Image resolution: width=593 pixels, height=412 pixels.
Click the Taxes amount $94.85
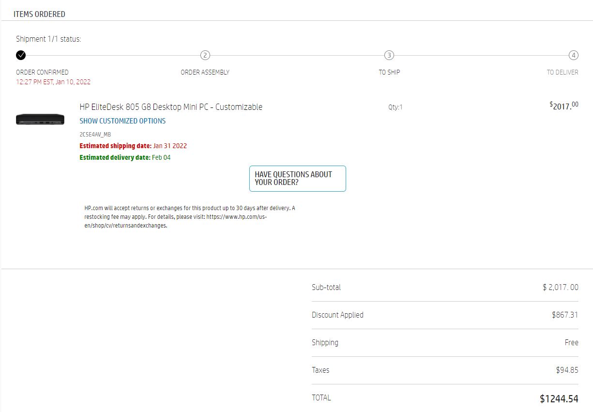pos(567,370)
